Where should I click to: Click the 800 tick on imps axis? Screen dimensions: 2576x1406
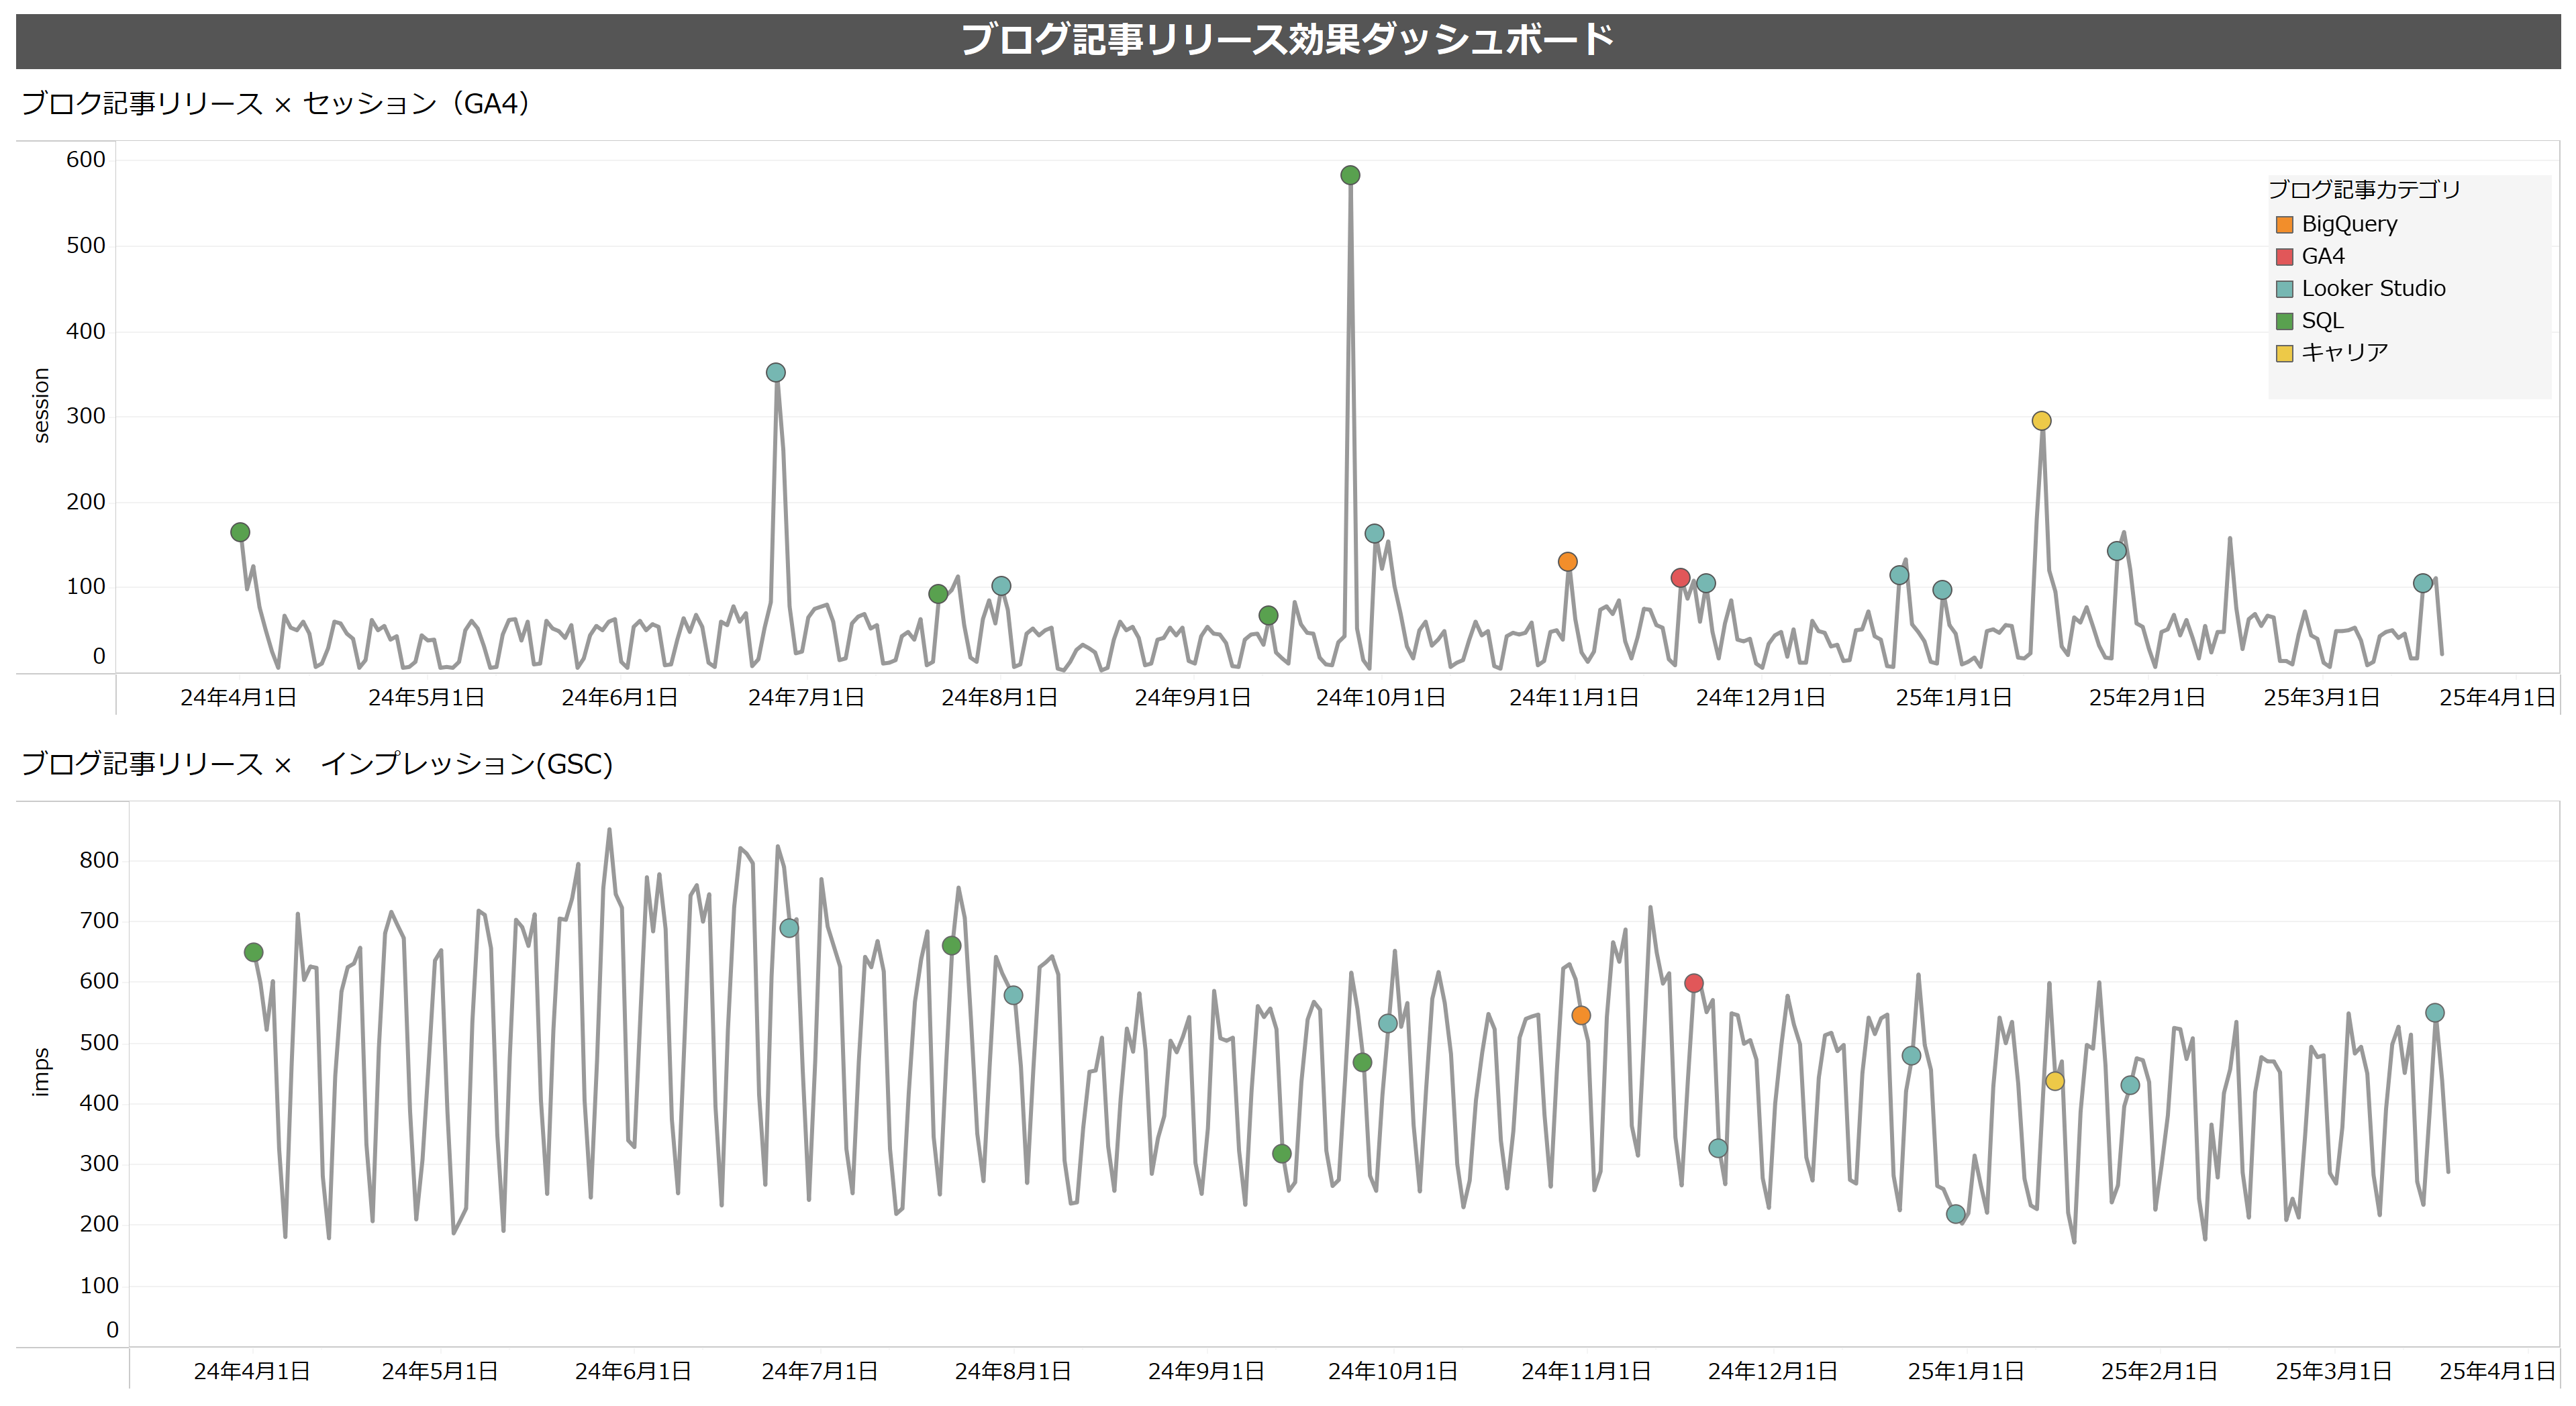[99, 860]
